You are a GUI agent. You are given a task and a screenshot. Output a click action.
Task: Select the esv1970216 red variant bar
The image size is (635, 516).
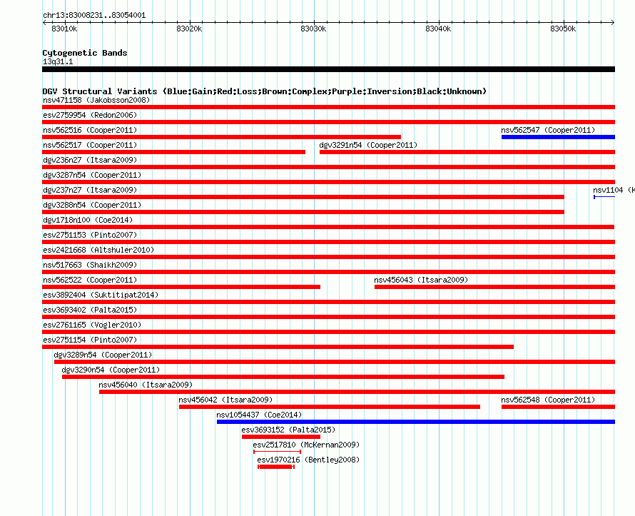(276, 467)
